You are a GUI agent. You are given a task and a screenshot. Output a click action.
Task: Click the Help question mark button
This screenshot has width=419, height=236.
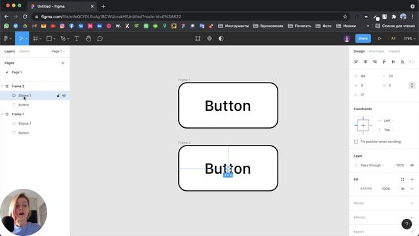pos(407,224)
